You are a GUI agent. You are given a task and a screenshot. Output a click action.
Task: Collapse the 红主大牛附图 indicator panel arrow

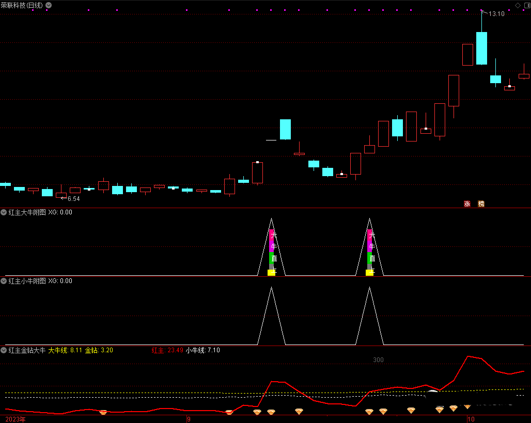(4, 212)
